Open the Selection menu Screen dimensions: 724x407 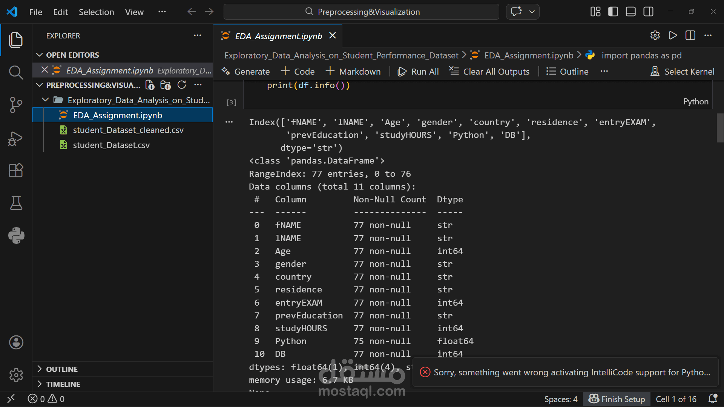[x=96, y=12]
